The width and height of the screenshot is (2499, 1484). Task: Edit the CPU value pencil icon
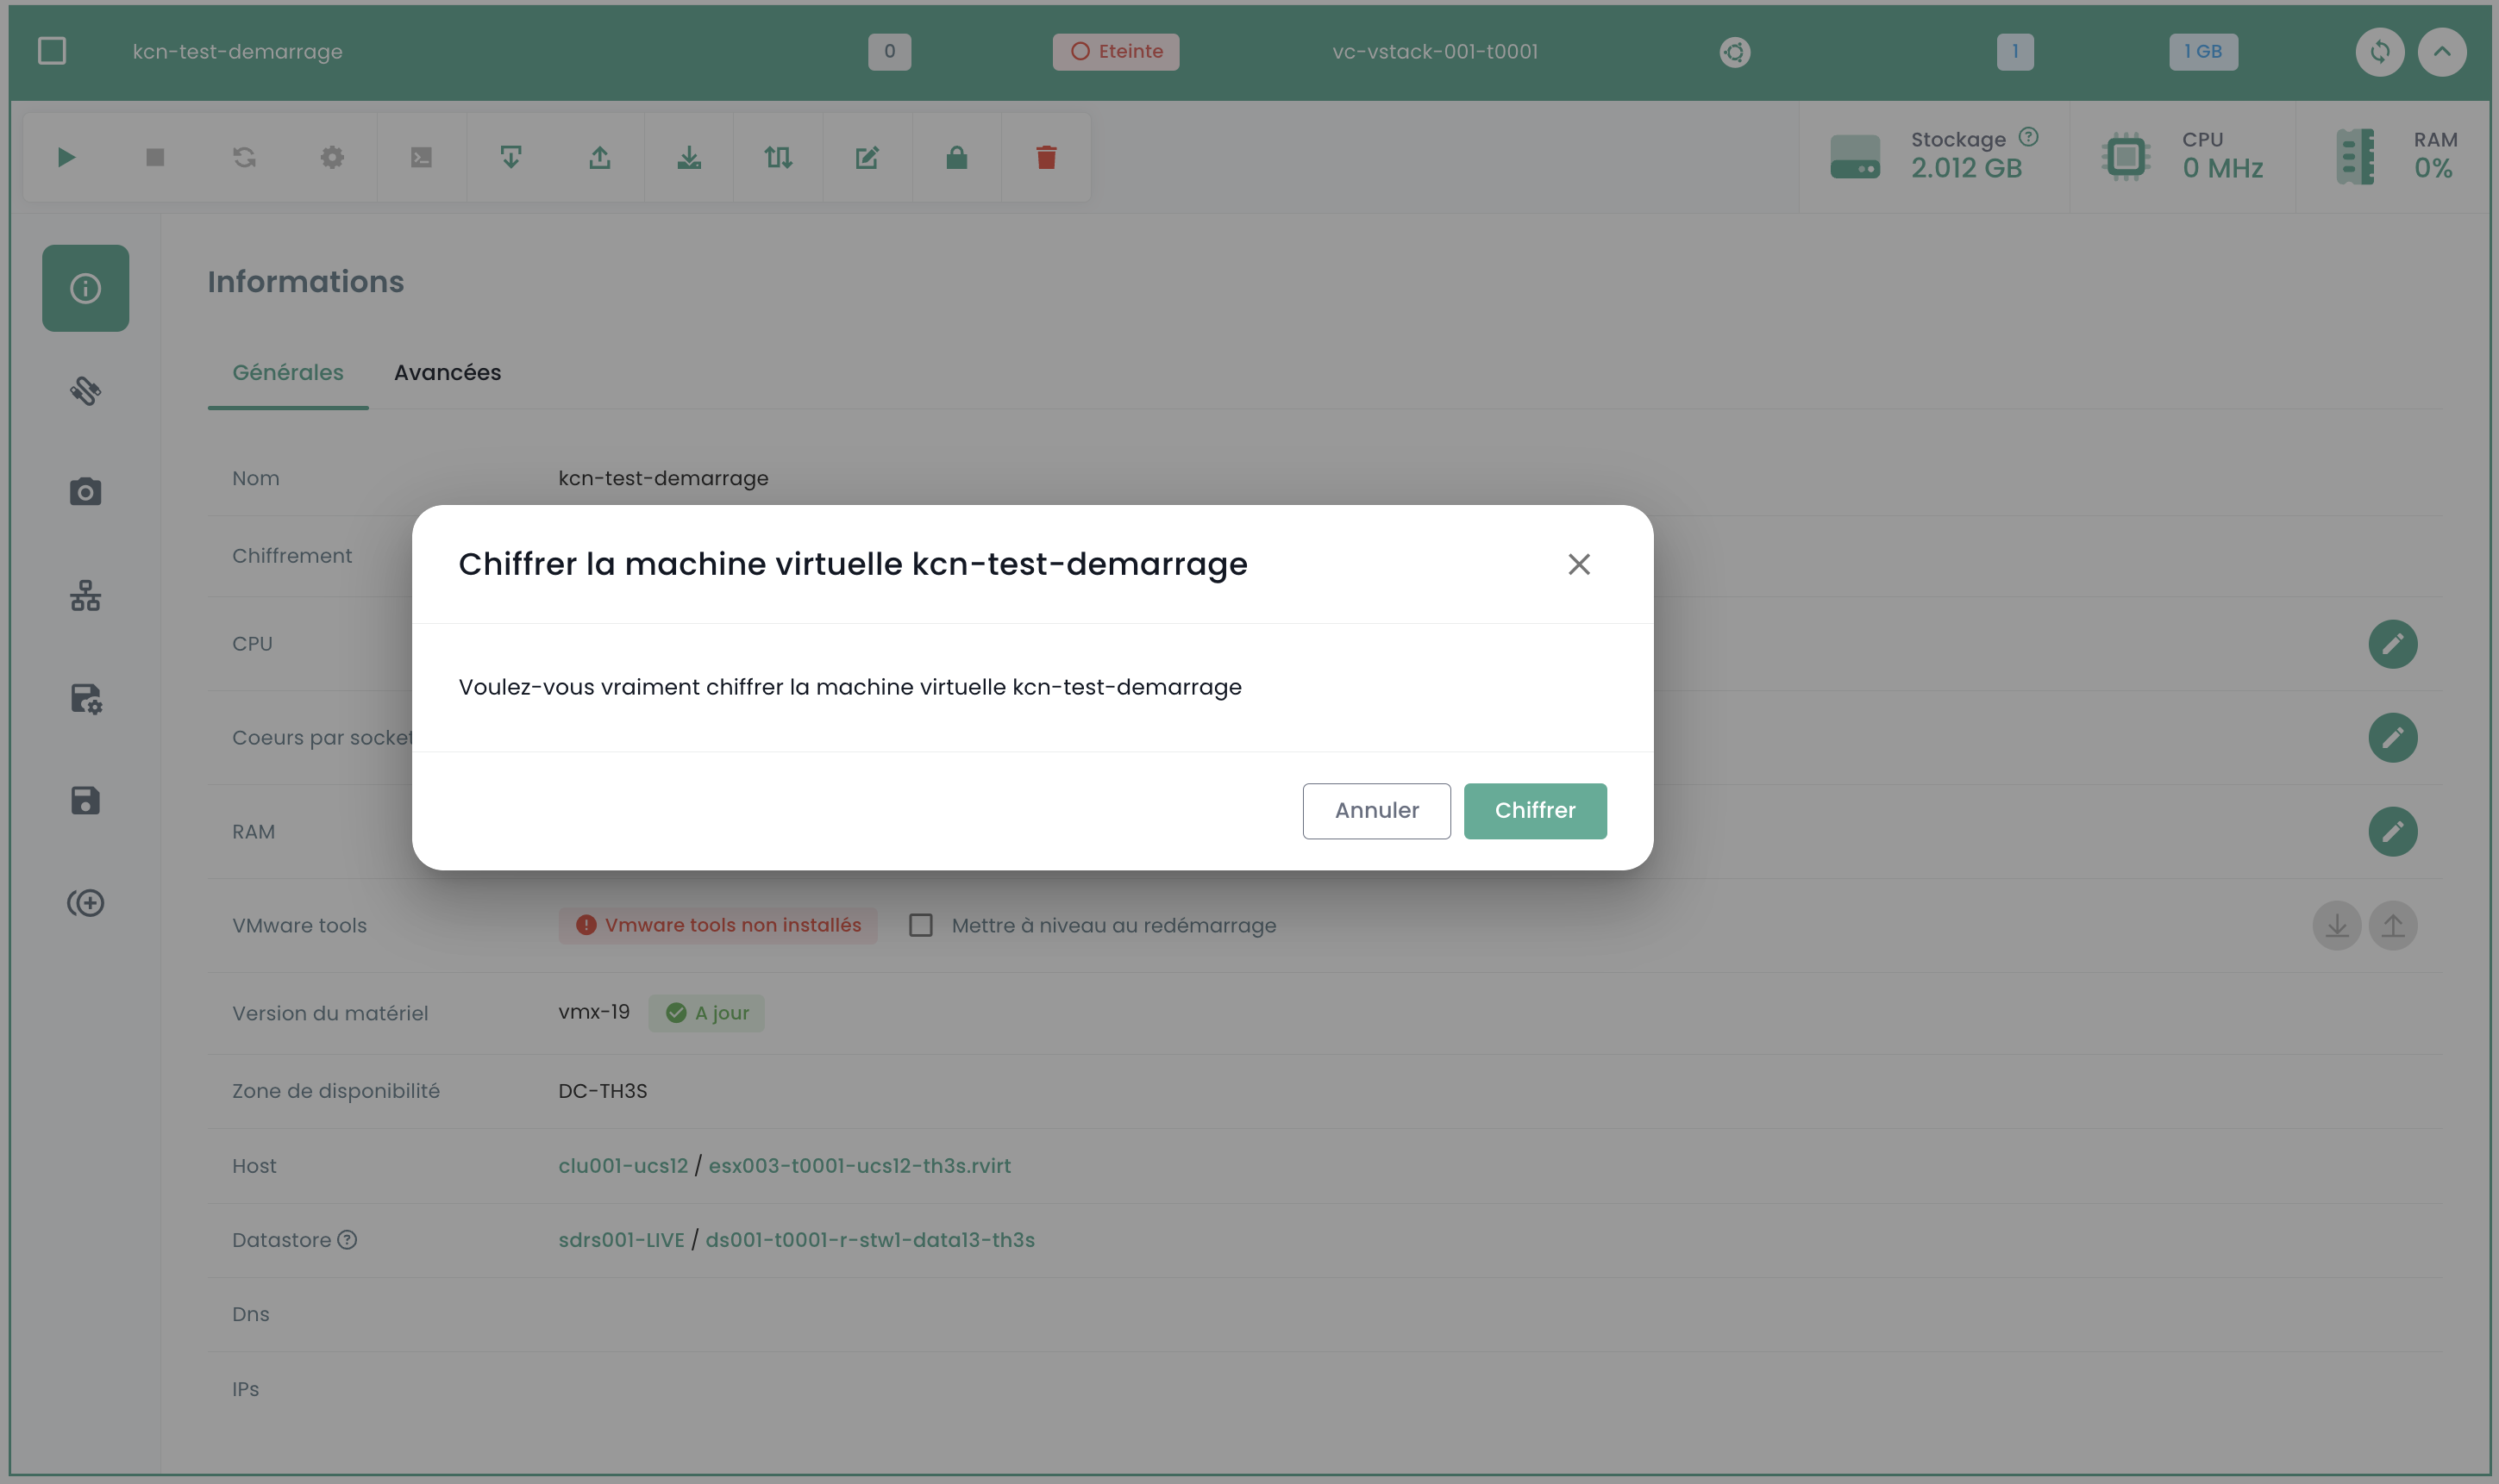click(2392, 644)
